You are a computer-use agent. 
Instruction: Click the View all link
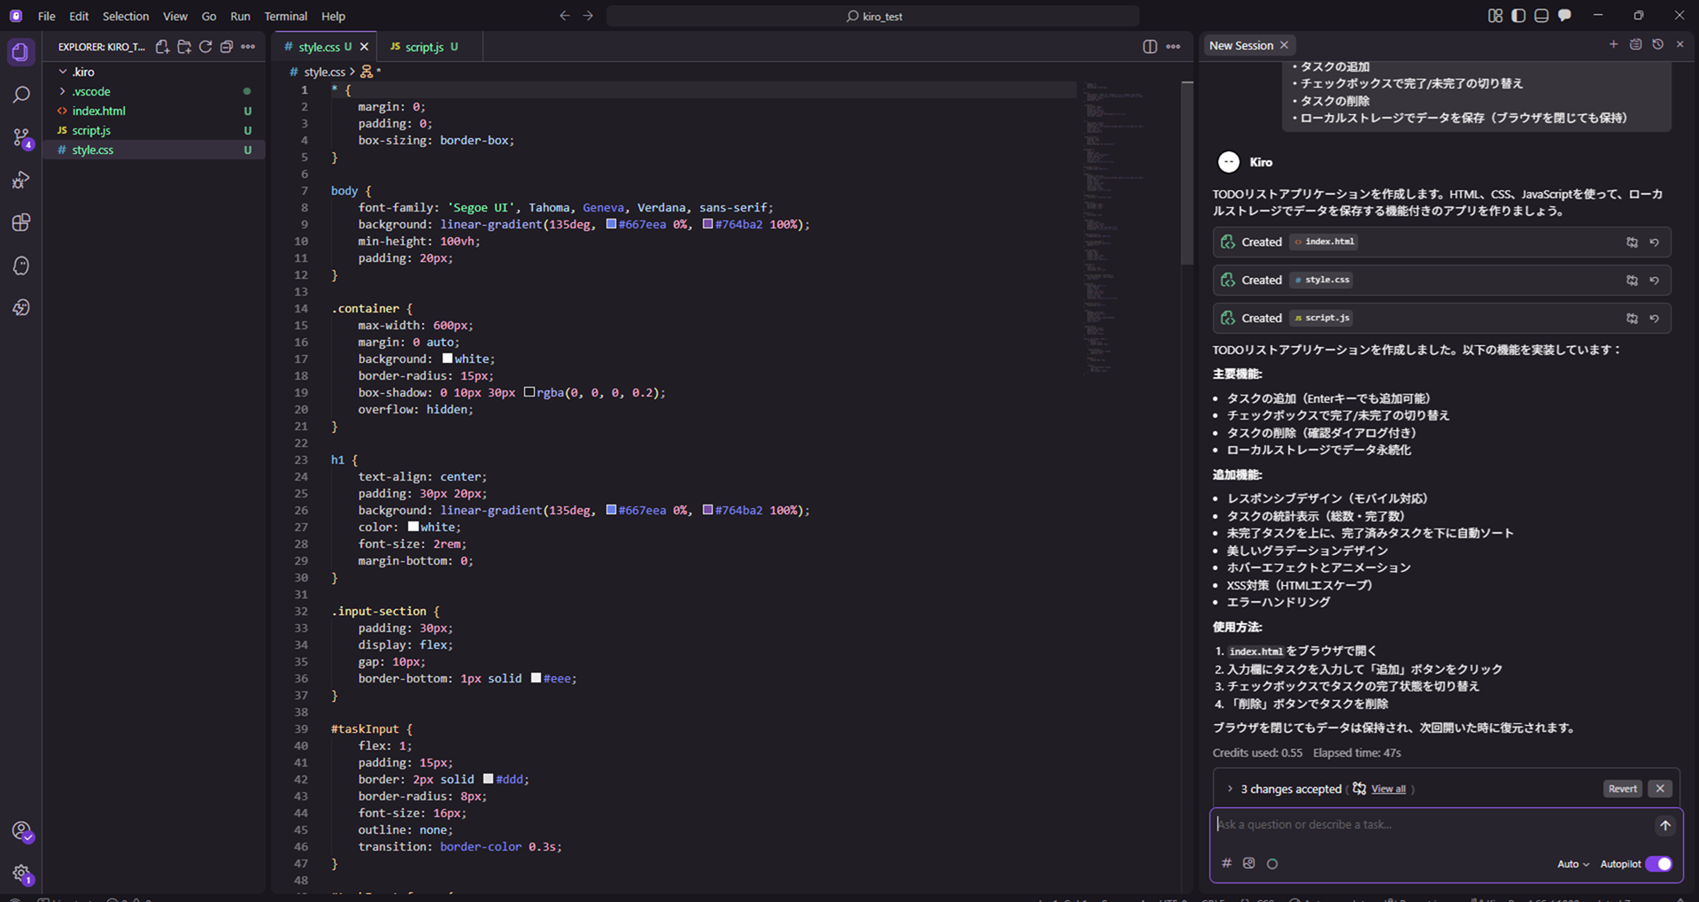(x=1387, y=789)
